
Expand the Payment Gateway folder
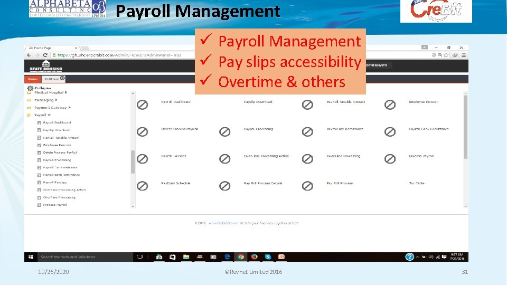[x=70, y=108]
